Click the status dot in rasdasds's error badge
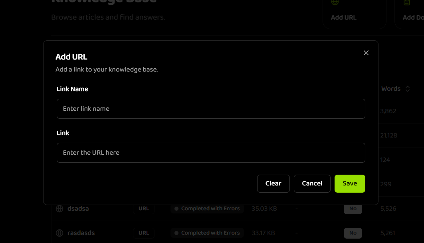 [176, 233]
